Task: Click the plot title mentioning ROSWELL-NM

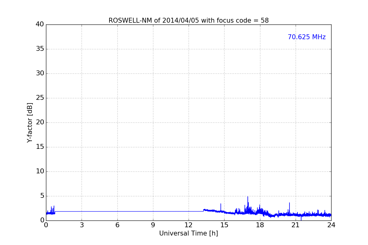Action: [189, 21]
